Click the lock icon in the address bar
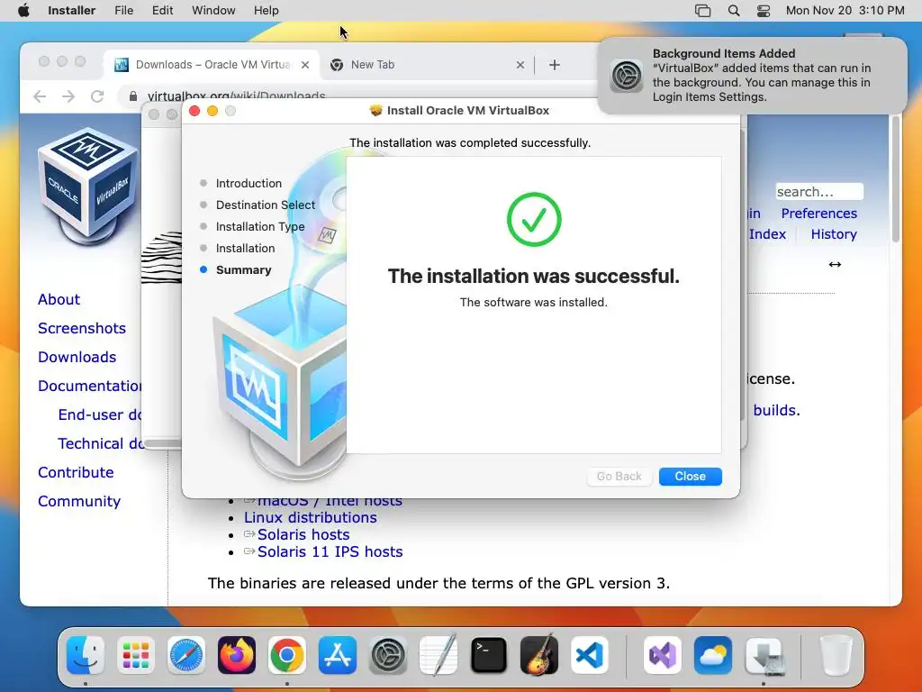Screen dimensions: 922x692 tap(133, 96)
